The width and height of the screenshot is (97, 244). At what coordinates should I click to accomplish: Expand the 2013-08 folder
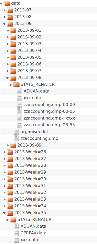(x=4, y=17)
